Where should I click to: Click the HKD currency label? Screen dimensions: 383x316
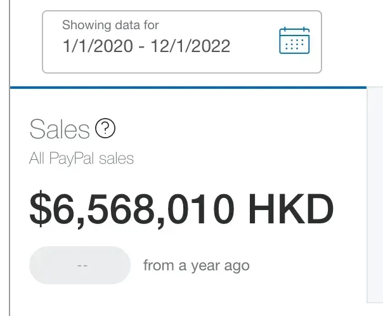pos(291,209)
